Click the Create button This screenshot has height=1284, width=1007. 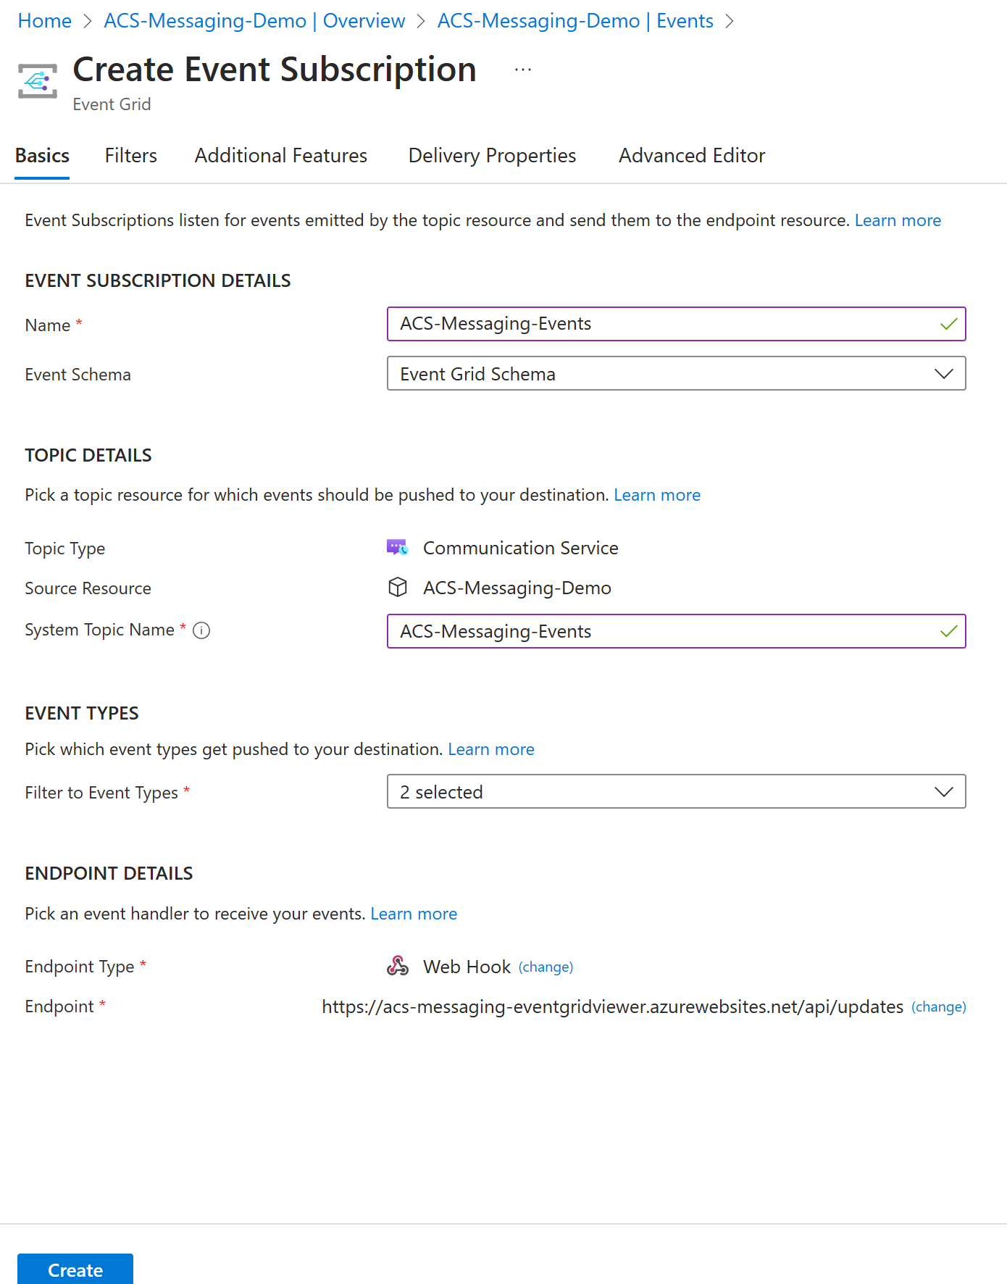click(x=75, y=1270)
